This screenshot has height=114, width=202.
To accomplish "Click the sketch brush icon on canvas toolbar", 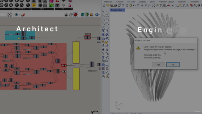I will pyautogui.click(x=23, y=15).
